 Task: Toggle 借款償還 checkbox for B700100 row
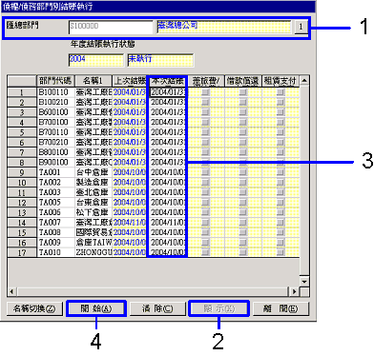(x=243, y=122)
